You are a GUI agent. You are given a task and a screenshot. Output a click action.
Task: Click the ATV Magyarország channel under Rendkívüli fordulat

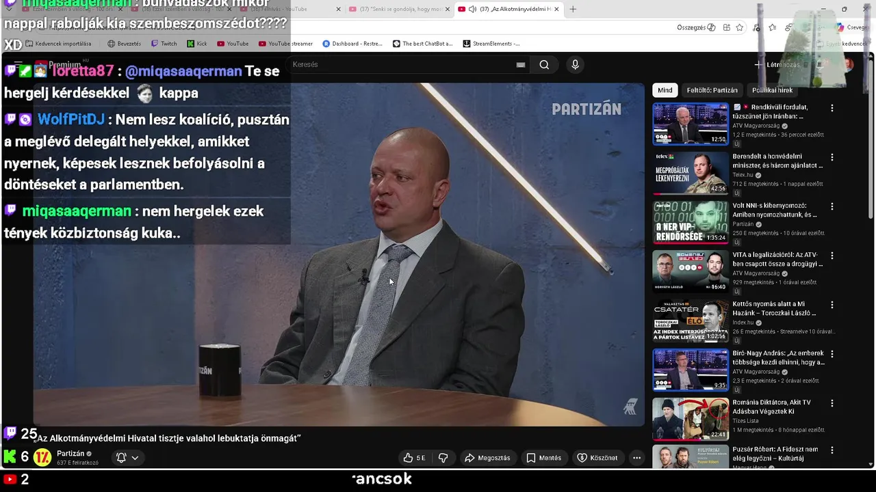pyautogui.click(x=756, y=126)
